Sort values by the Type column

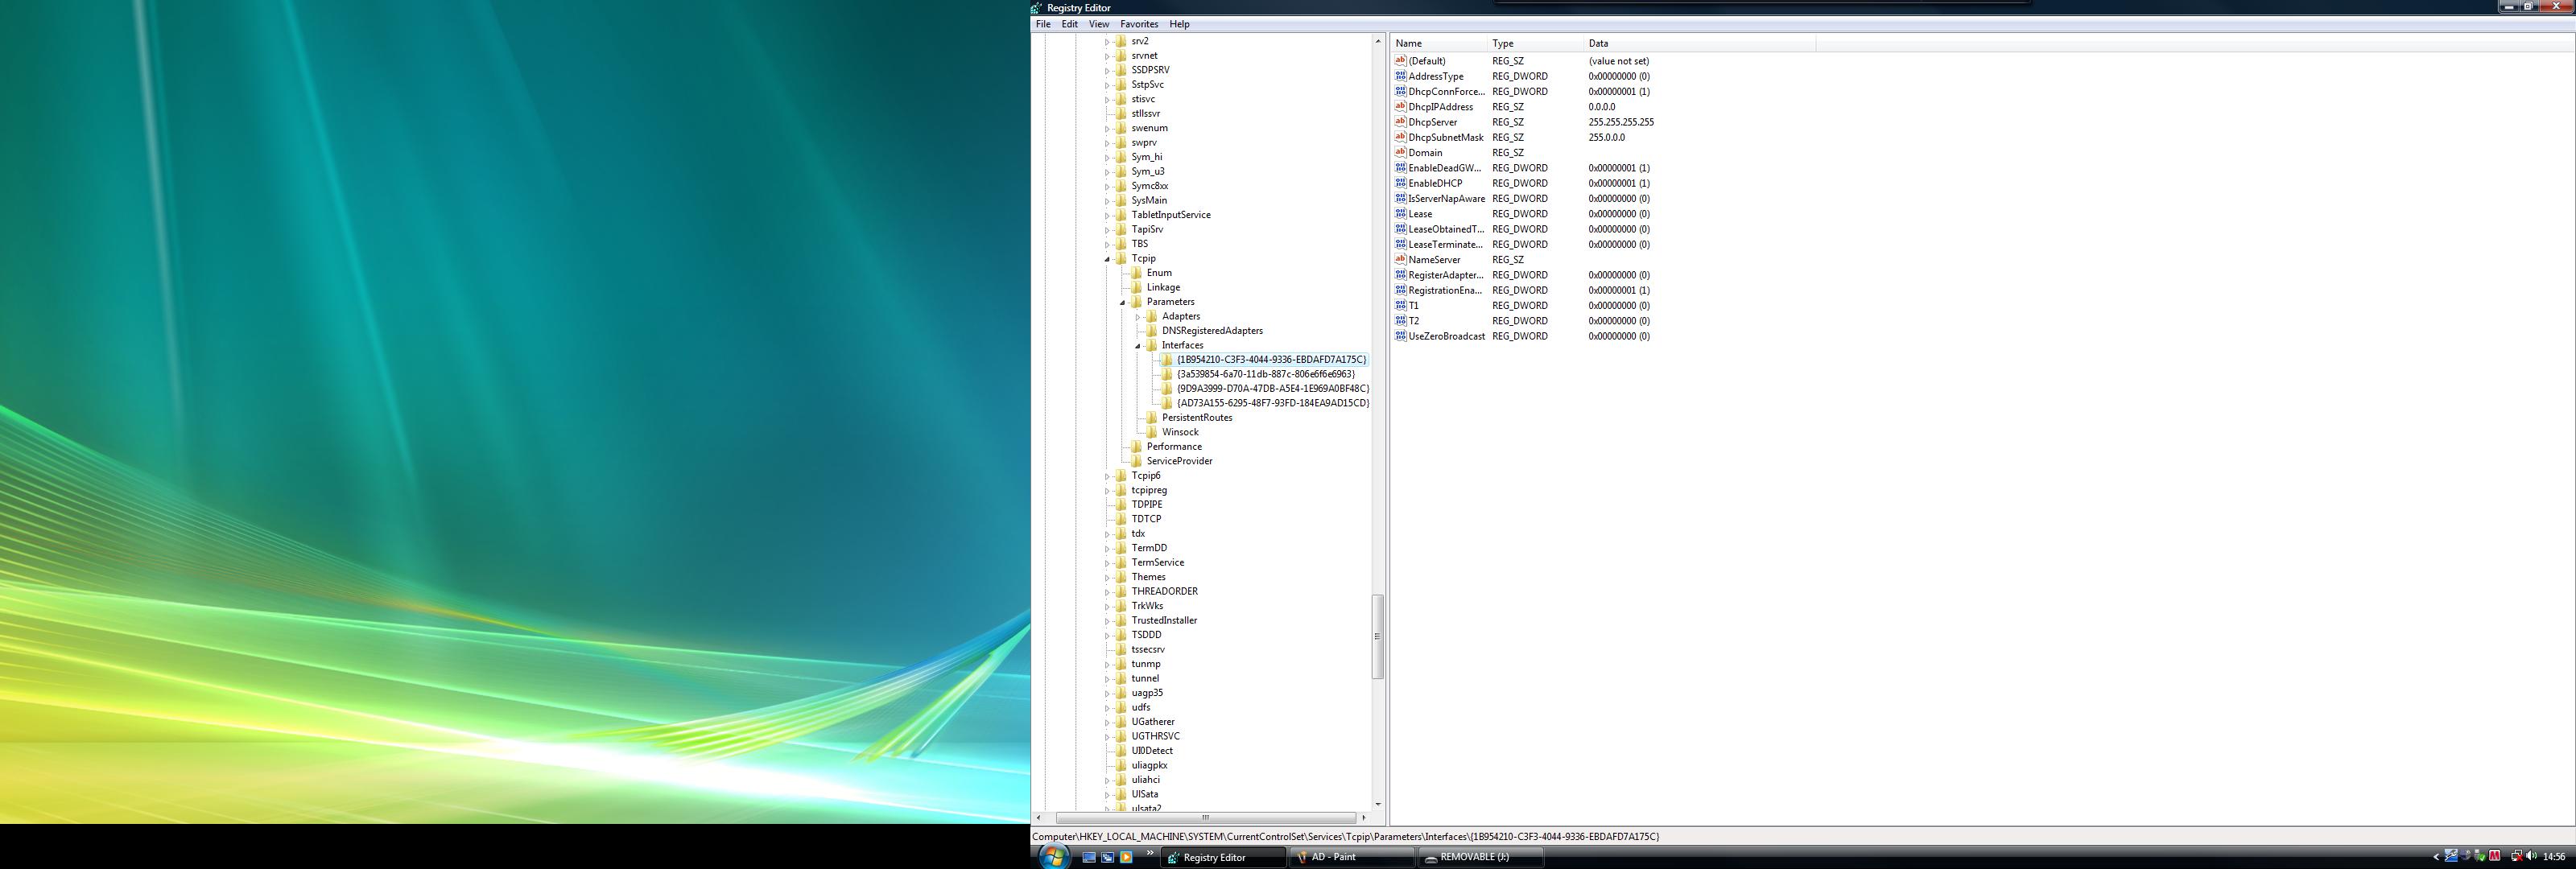click(x=1535, y=43)
